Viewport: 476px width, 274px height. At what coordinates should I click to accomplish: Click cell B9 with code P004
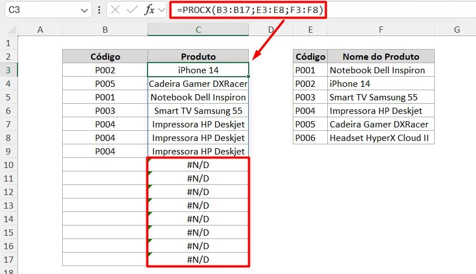(105, 151)
